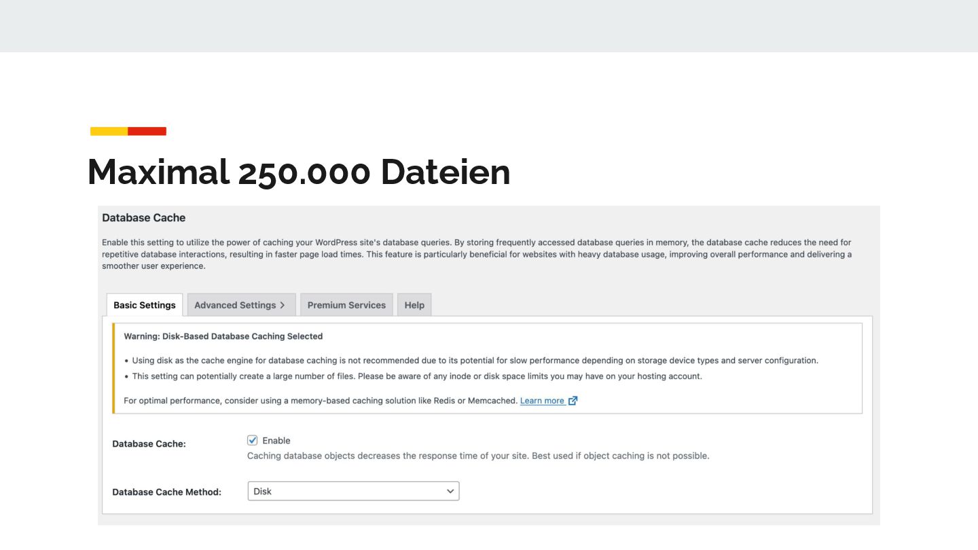This screenshot has width=978, height=550.
Task: Follow the Learn more link
Action: (x=542, y=401)
